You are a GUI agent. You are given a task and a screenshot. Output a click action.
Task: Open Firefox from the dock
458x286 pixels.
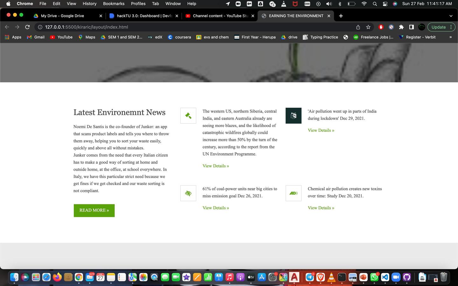click(57, 277)
